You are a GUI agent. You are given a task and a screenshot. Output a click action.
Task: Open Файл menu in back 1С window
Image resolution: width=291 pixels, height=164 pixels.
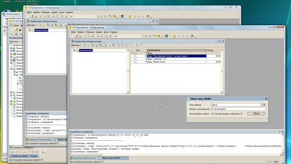point(29,12)
